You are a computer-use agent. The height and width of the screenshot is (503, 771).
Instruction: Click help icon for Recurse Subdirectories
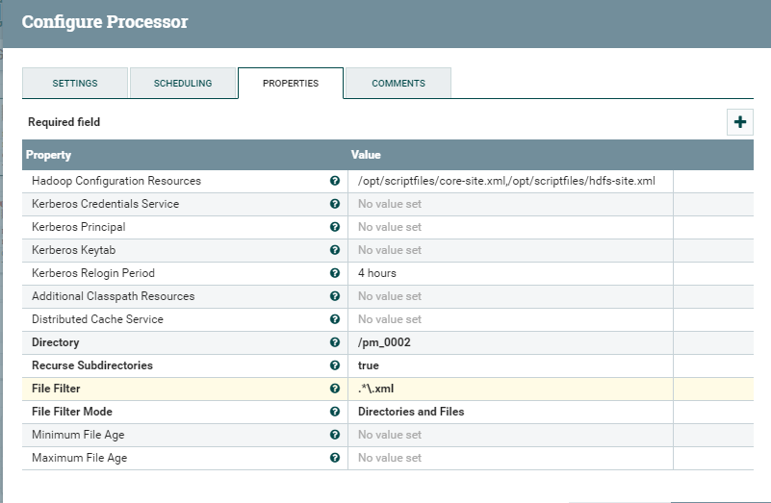tap(335, 365)
